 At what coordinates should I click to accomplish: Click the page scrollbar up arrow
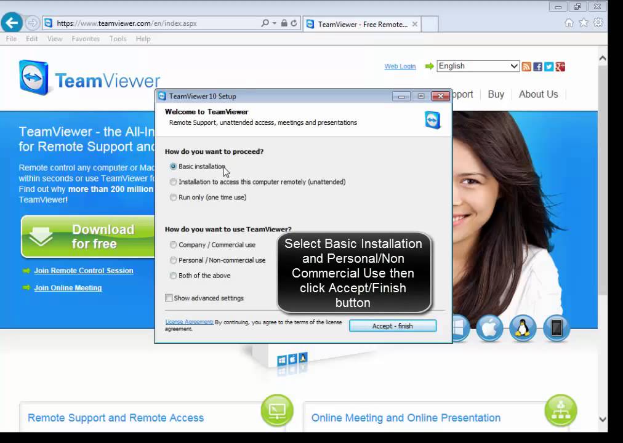click(602, 58)
